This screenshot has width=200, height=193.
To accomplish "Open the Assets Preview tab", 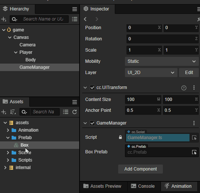I will (x=104, y=186).
